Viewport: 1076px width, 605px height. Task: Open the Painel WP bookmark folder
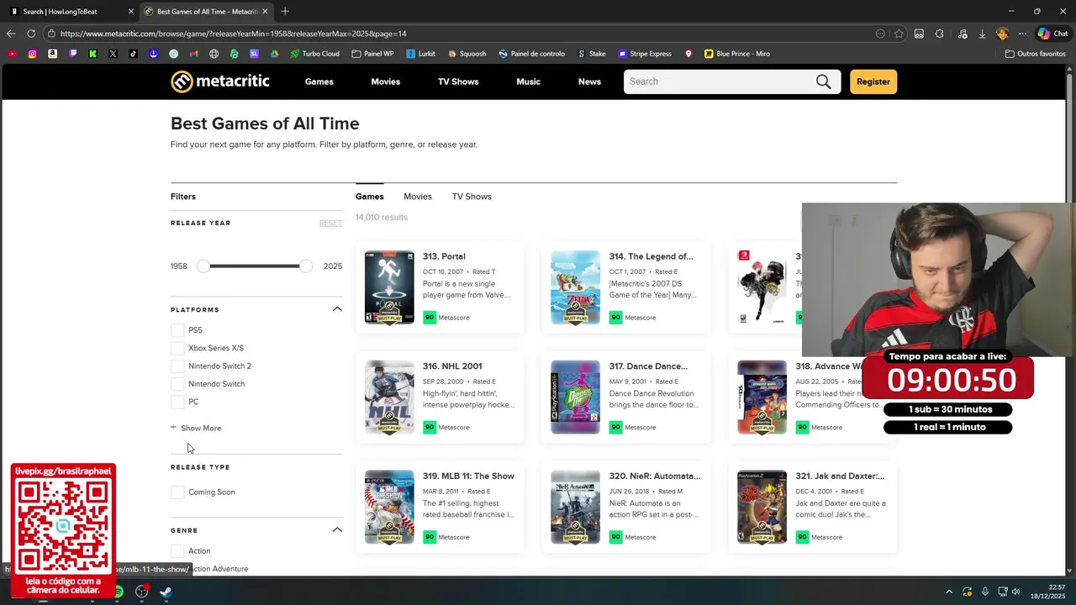372,54
